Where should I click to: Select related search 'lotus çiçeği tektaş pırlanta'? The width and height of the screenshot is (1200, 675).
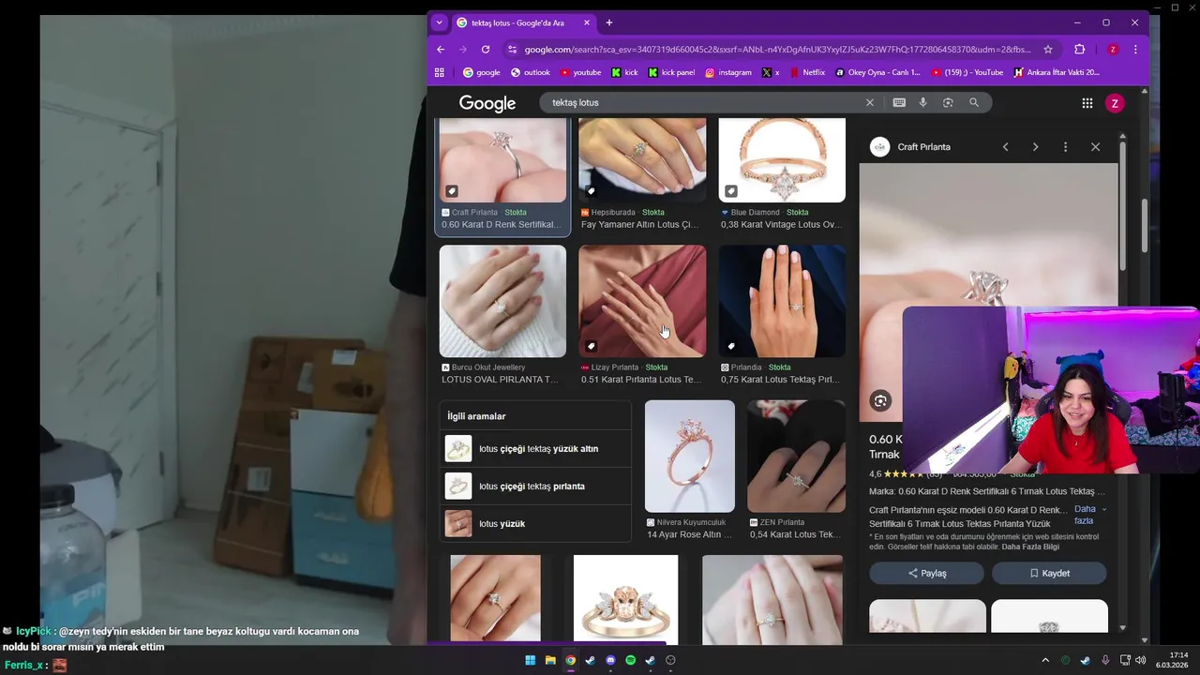535,487
